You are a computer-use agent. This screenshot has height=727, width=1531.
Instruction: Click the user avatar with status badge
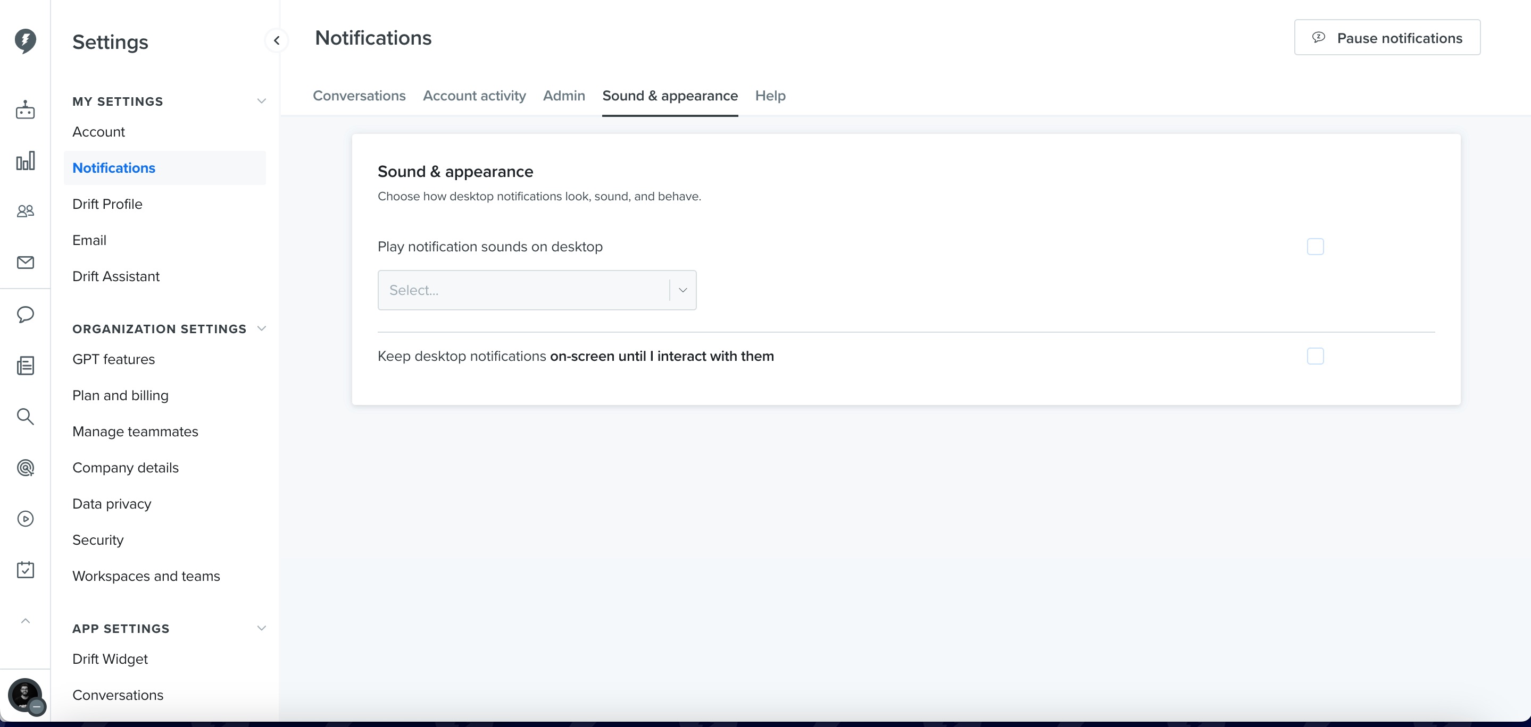[26, 697]
